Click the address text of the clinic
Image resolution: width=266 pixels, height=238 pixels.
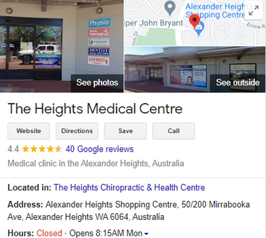pos(129,211)
